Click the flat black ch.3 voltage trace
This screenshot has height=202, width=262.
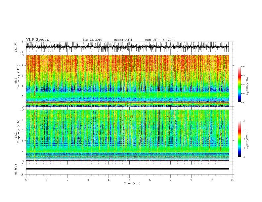point(127,169)
